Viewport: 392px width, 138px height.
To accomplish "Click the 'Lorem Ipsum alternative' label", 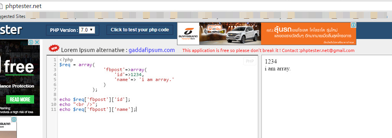I will 94,50.
